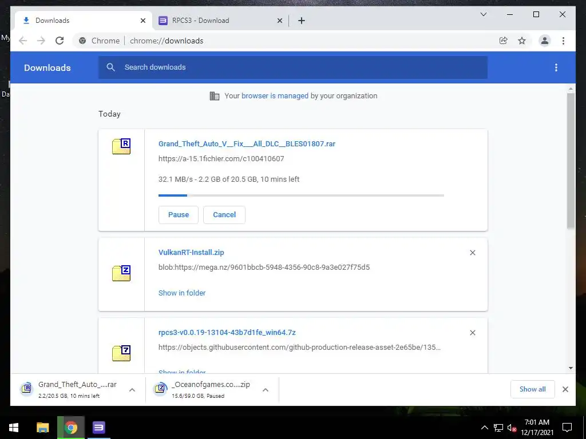Open a new tab
This screenshot has height=439, width=586.
(302, 21)
